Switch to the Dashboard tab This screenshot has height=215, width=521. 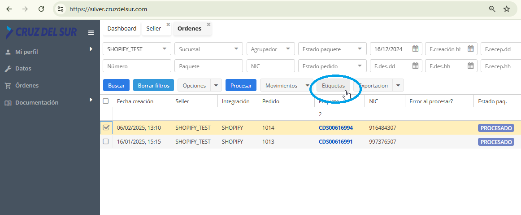(x=122, y=29)
